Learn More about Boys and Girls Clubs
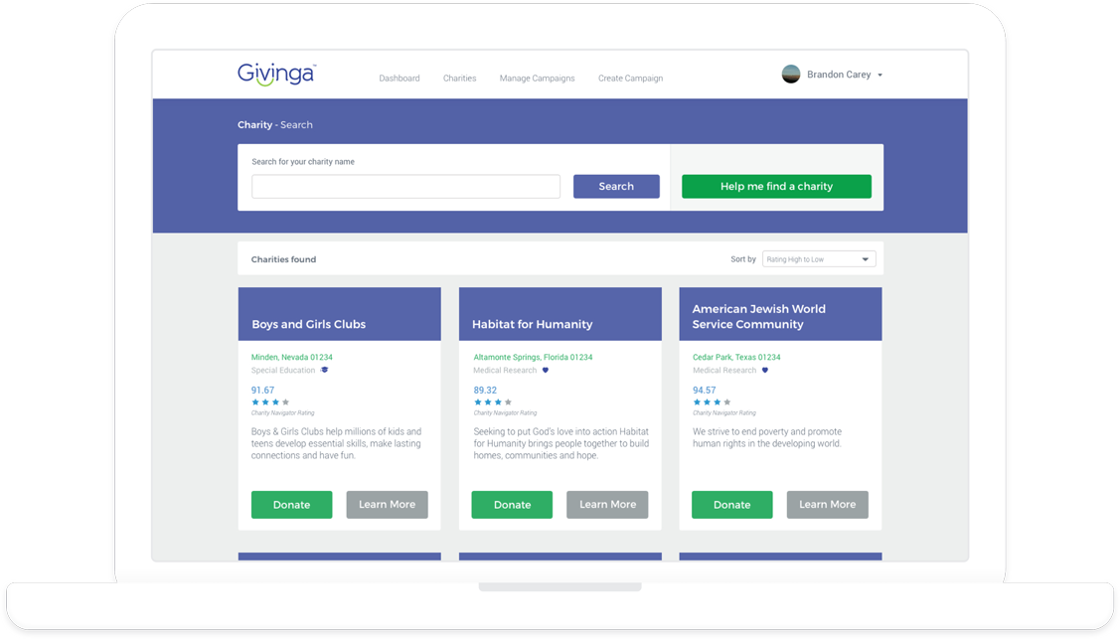The image size is (1120, 639). coord(388,504)
